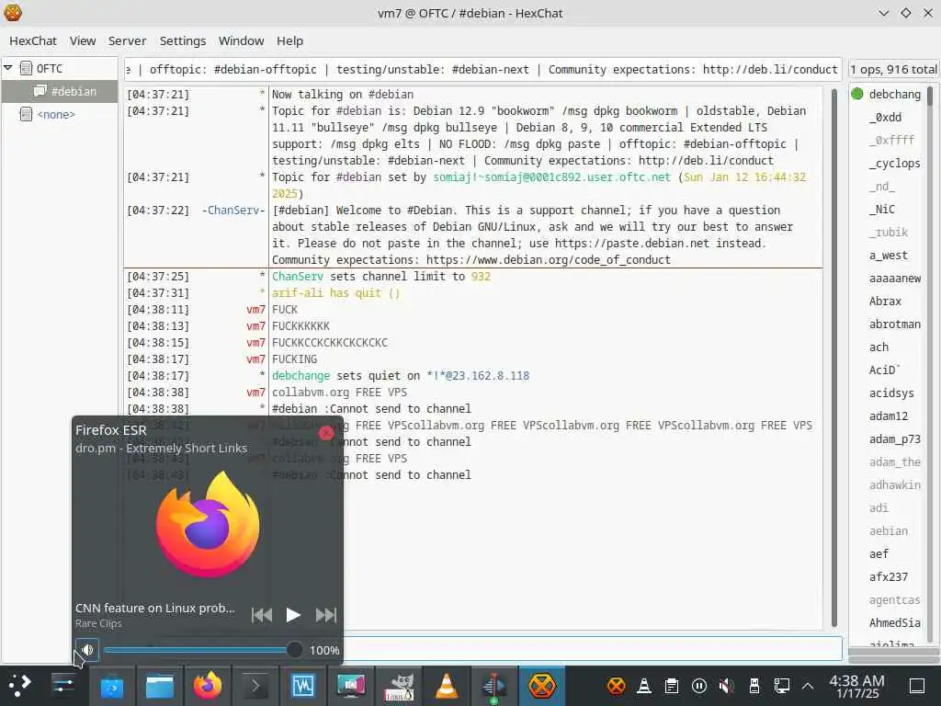Click the title bar keep-below down arrow
The image size is (941, 706).
[883, 13]
